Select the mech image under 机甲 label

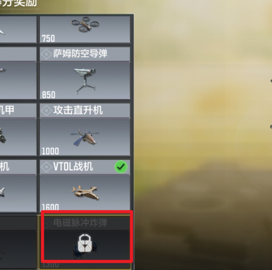2,135
